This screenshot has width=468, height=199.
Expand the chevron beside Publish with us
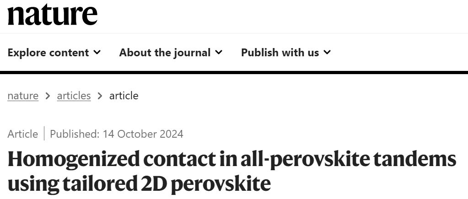(x=327, y=53)
